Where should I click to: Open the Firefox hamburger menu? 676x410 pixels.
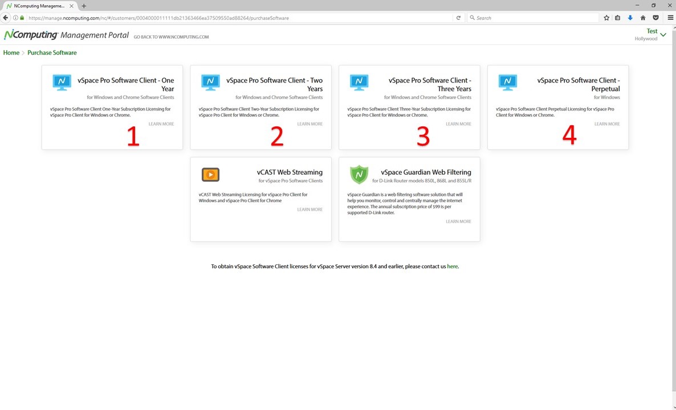click(670, 18)
